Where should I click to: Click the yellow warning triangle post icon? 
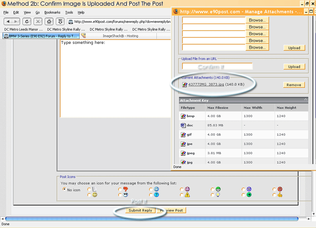pos(187,195)
